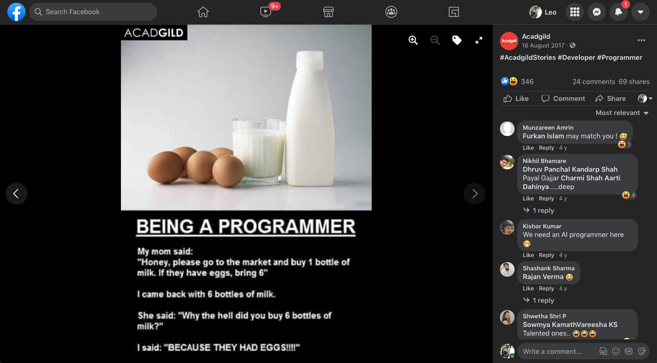This screenshot has height=363, width=657.
Task: Expand the 1 reply under Nikhil Bhamare
Action: [543, 211]
